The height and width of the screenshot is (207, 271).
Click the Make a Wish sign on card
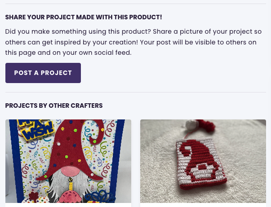pos(36,129)
